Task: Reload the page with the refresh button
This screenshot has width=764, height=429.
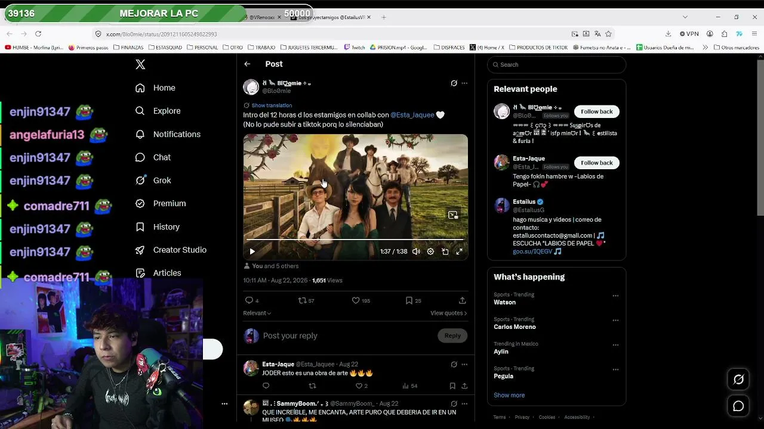Action: click(x=38, y=34)
